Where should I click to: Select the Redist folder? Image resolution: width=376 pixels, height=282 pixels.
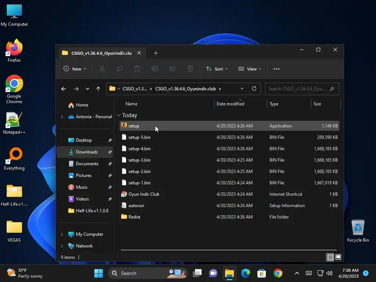point(229,217)
